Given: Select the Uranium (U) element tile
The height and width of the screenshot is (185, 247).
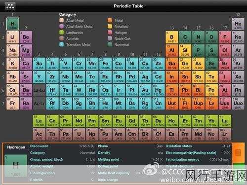Looking at the screenshot, I should [x=79, y=134].
